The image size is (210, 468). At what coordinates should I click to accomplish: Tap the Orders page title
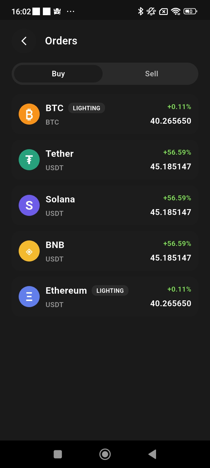tap(61, 41)
